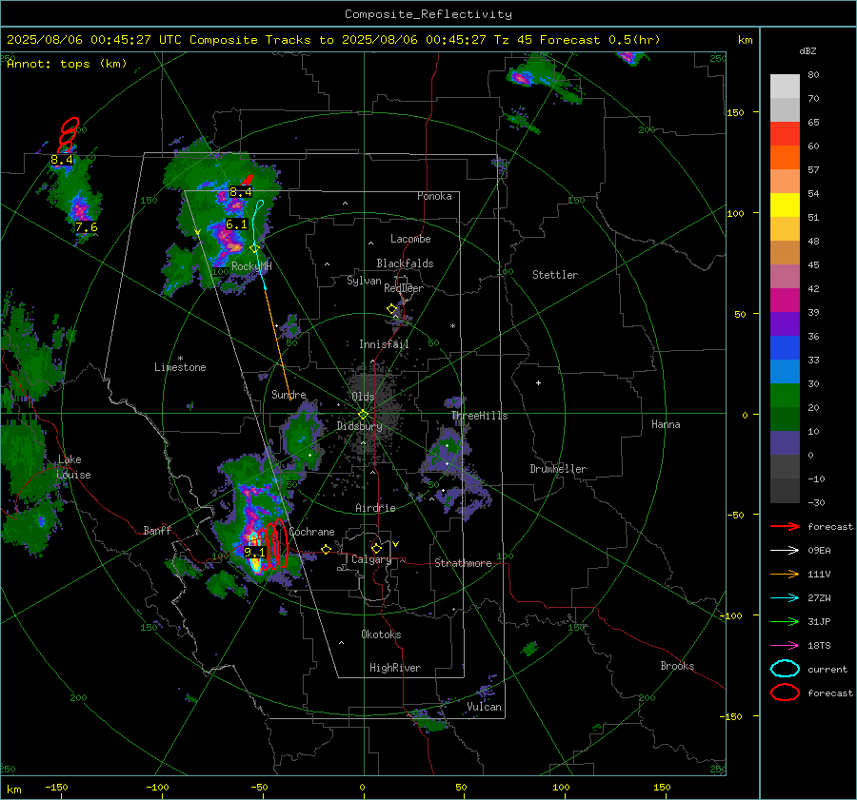Viewport: 857px width, 800px height.
Task: Click the 8.4 label near RockyMH storm
Action: (241, 191)
